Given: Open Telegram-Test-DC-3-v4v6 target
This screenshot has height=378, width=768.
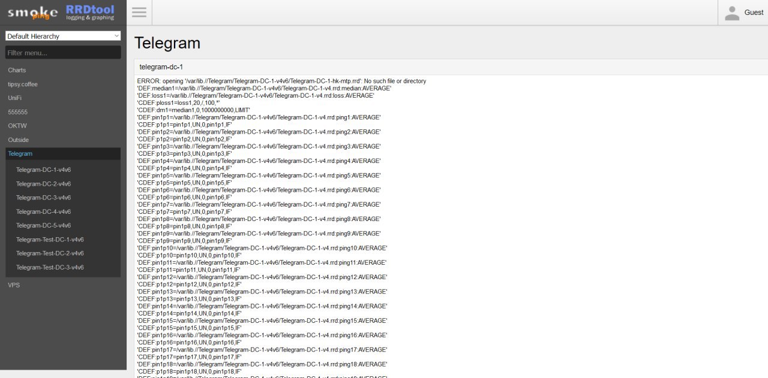Looking at the screenshot, I should 50,267.
